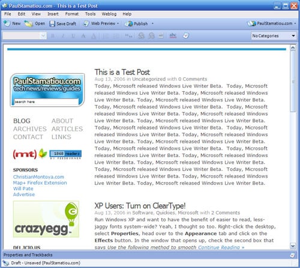This screenshot has height=268, width=300.
Task: Click the vertical scrollbar thumb
Action: [293, 82]
